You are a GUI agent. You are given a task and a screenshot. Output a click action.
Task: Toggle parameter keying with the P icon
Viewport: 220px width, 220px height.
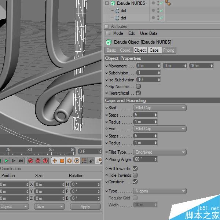click(77, 161)
